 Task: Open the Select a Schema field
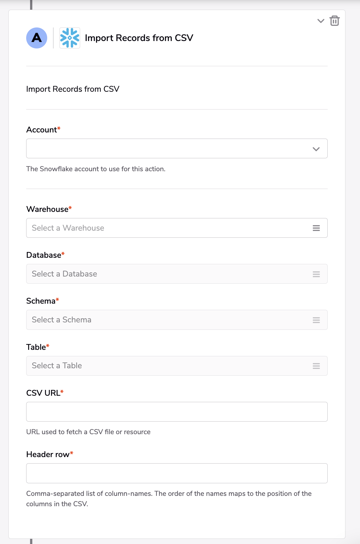177,320
